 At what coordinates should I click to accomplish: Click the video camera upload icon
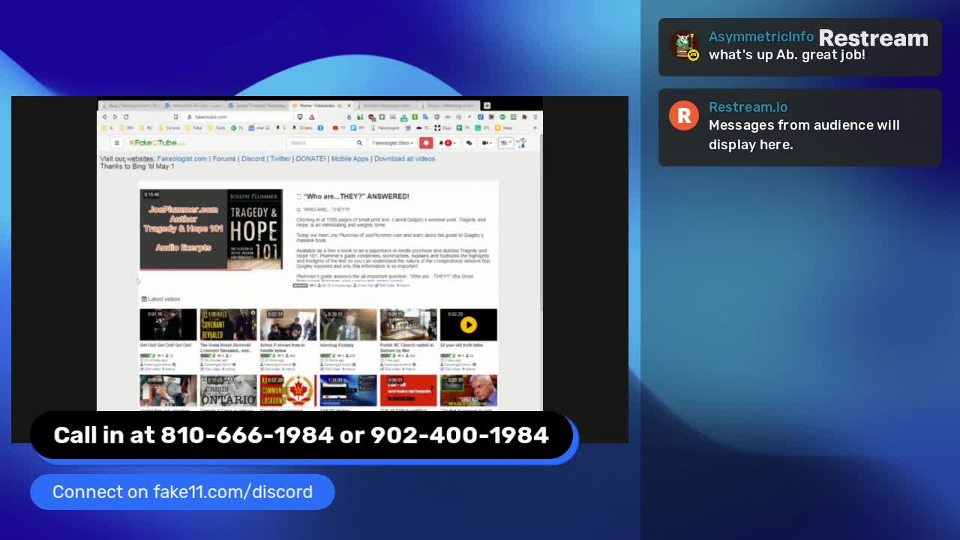click(x=485, y=142)
